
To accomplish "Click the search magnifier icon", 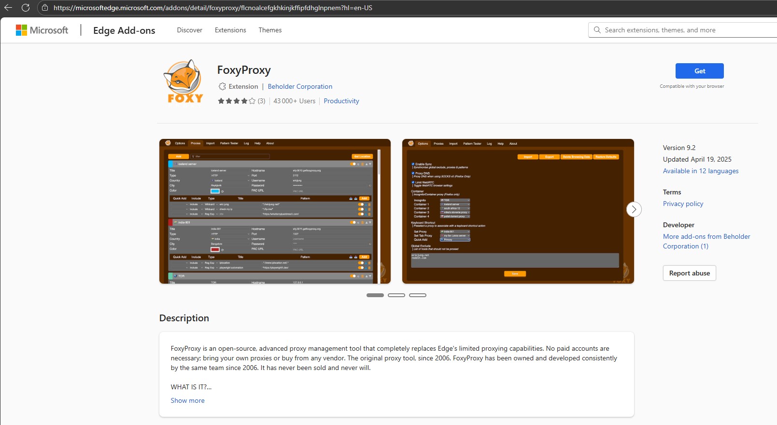I will coord(597,30).
